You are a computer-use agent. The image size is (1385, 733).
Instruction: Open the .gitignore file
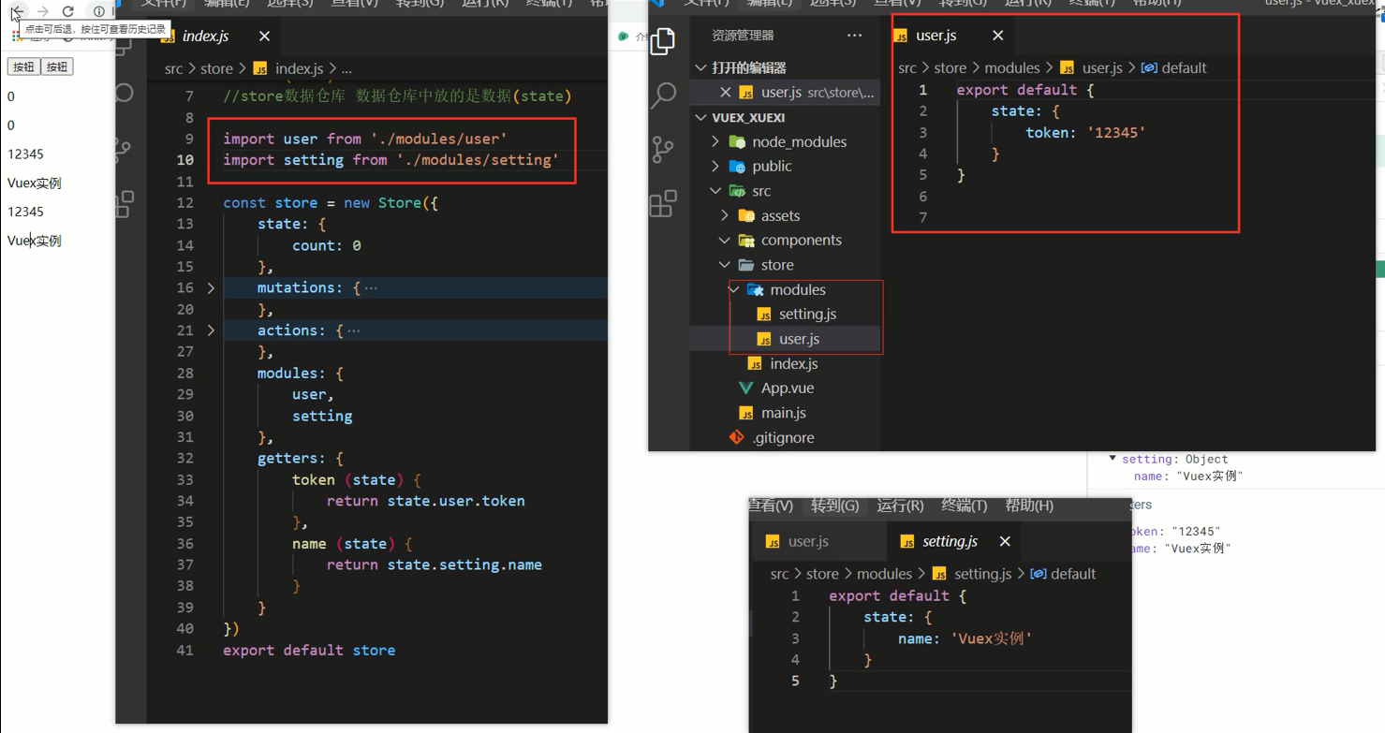783,437
